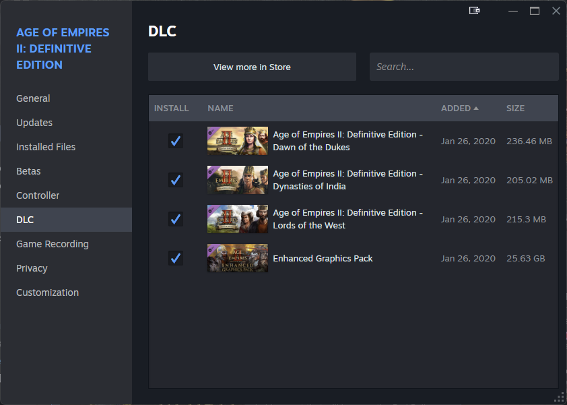
Task: Open the Controller settings section
Action: tap(66, 195)
